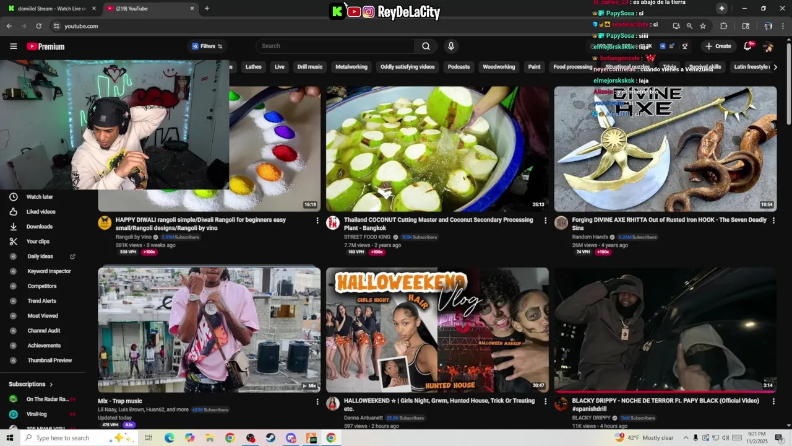Go back in browser history

tap(9, 26)
